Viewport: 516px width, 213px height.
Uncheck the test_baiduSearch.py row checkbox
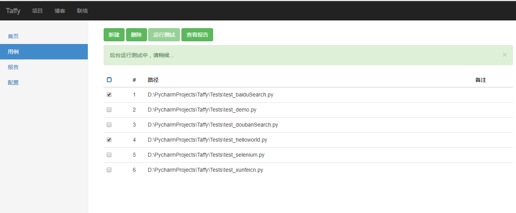pos(109,95)
